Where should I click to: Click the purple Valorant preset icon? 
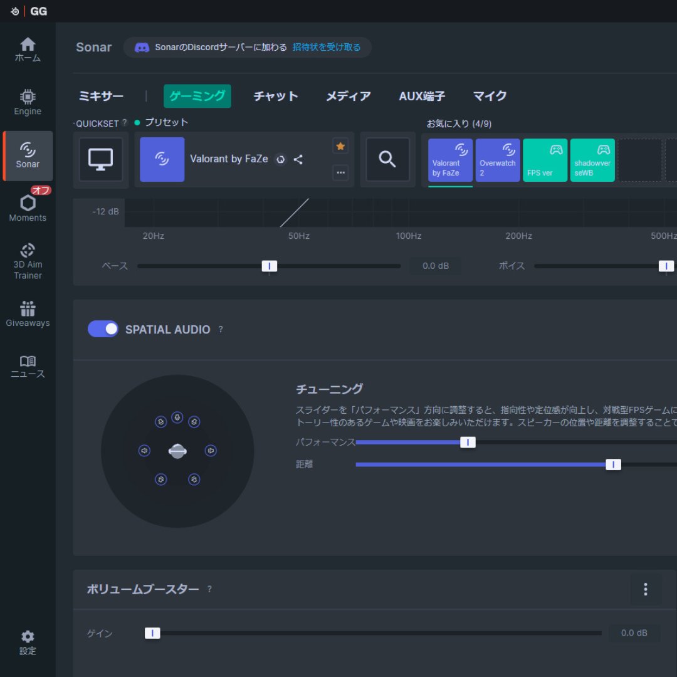click(162, 159)
